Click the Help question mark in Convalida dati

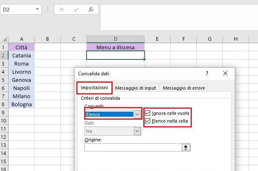(x=207, y=73)
